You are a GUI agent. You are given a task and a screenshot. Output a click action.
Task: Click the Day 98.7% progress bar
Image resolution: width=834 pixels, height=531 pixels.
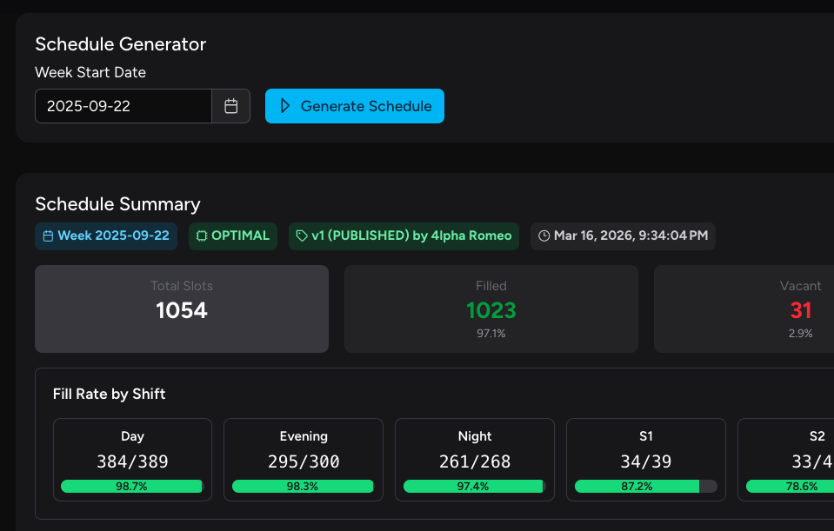tap(132, 487)
